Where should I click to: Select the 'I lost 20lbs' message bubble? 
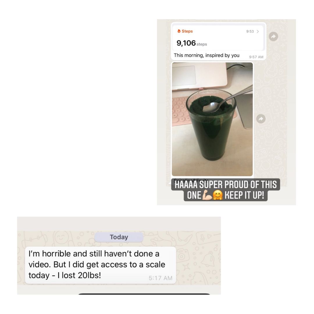101,265
